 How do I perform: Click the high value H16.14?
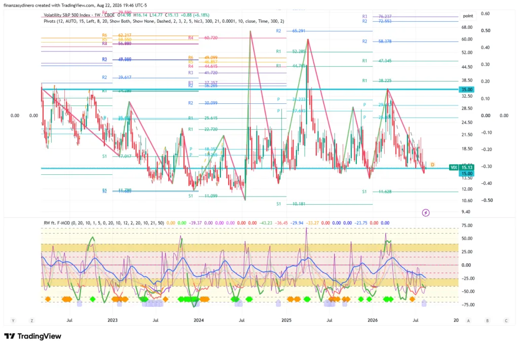140,15
